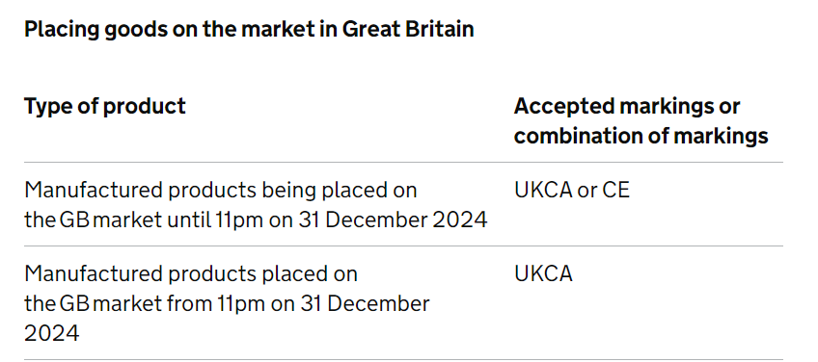Click the 'Accepted markings or' header line
This screenshot has height=362, width=818.
627,106
